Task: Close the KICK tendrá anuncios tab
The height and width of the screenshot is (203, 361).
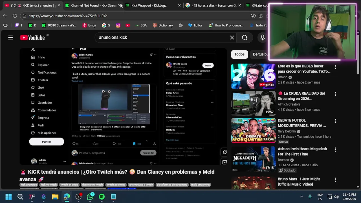Action: (x=59, y=5)
